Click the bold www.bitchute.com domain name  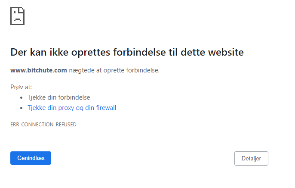tap(39, 70)
